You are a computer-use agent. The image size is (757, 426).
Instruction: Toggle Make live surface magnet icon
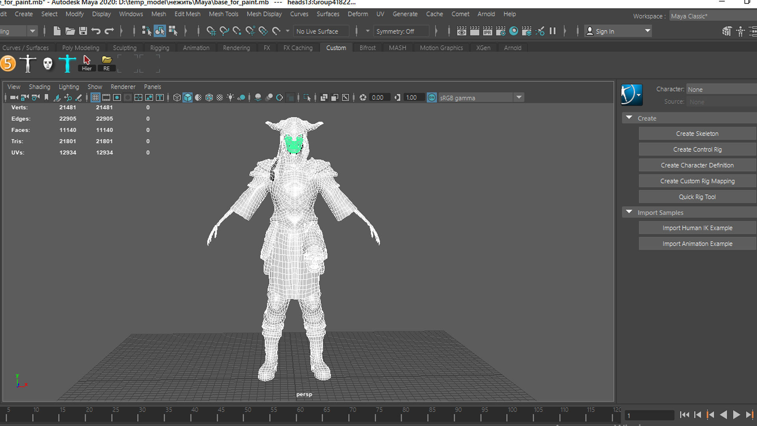(276, 31)
